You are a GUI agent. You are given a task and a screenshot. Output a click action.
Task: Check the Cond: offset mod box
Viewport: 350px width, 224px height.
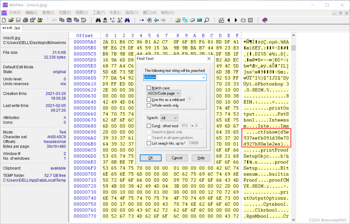[149, 126]
